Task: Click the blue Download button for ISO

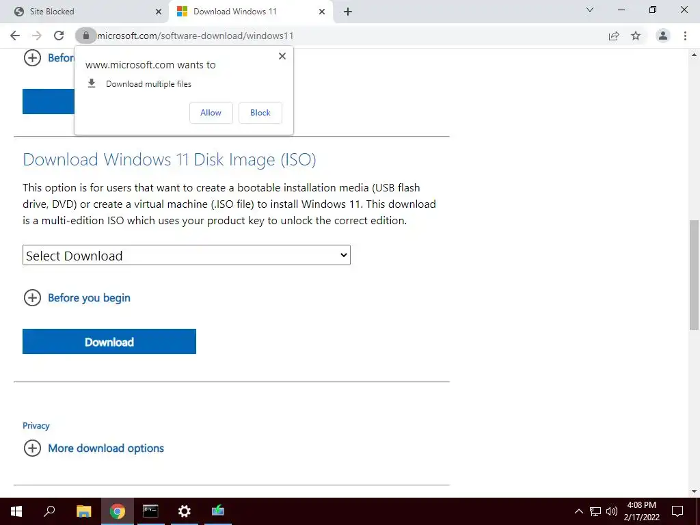Action: (109, 342)
